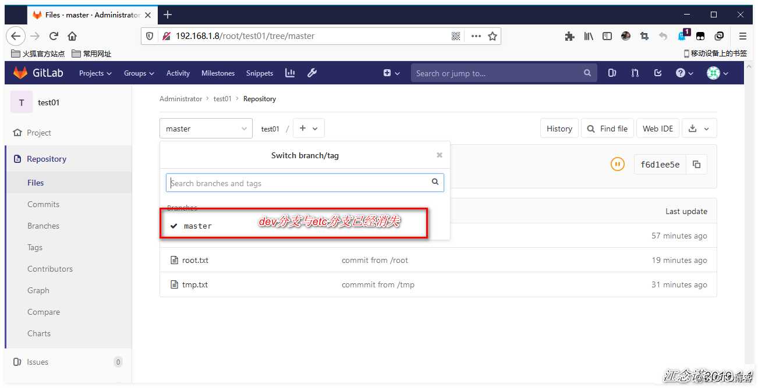Click the QR code icon in address bar
Screen dimensions: 758x388
tap(456, 36)
